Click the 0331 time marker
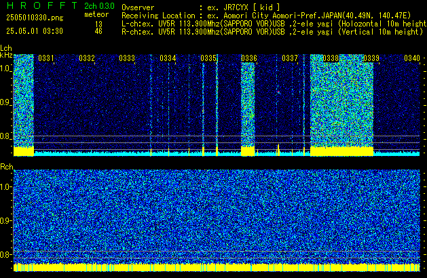Screen dimensions: 427x278 point(46,58)
